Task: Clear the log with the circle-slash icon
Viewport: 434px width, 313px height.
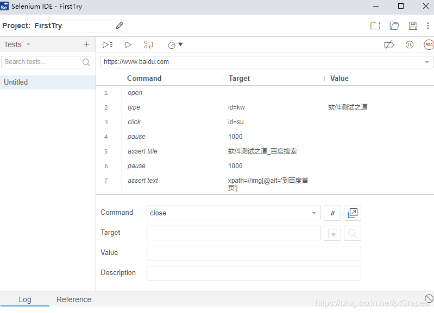Action: point(429,298)
